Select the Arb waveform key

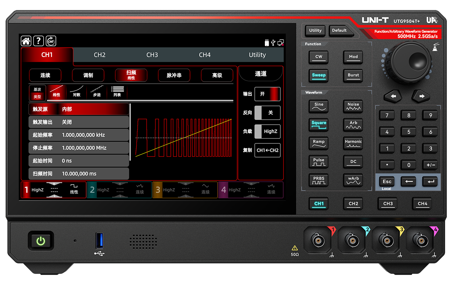[x=353, y=125]
